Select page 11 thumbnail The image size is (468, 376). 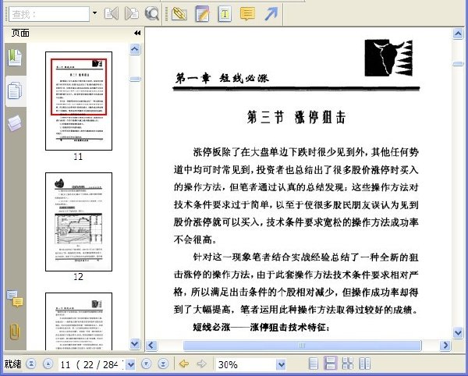[x=79, y=101]
